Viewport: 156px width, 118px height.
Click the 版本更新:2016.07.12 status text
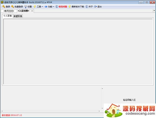tap(12, 115)
